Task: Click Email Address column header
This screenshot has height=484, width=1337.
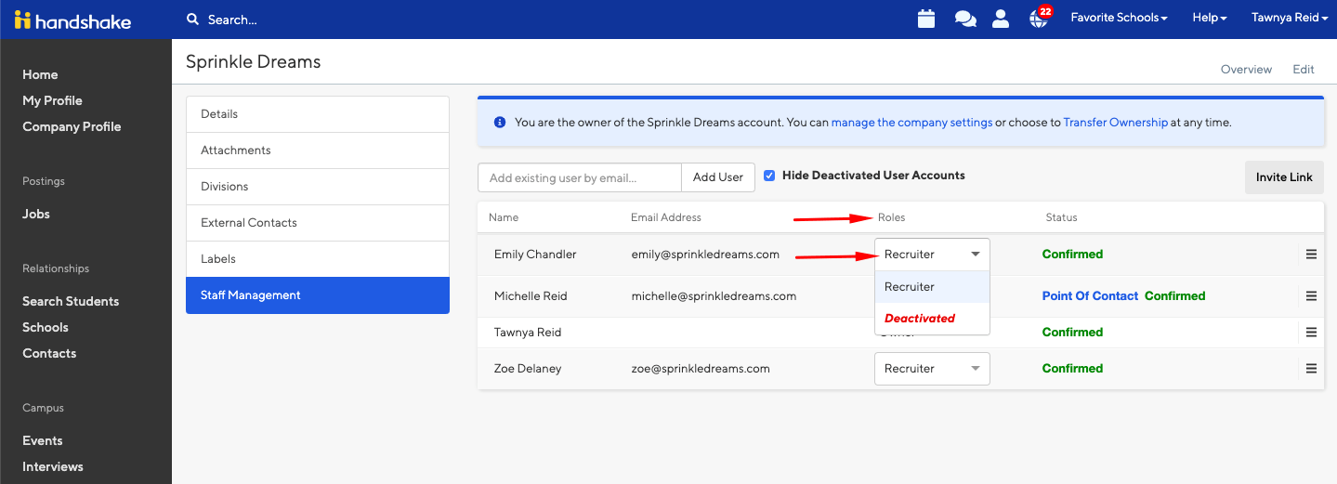Action: click(666, 217)
